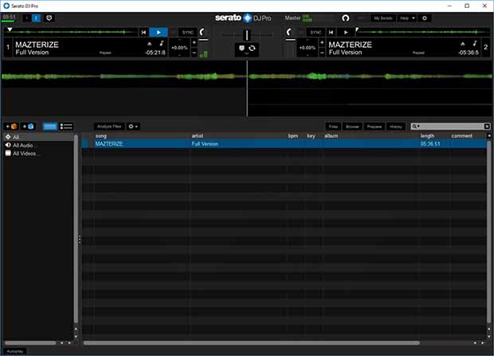
Task: Clear the search field with X button
Action: pos(487,127)
